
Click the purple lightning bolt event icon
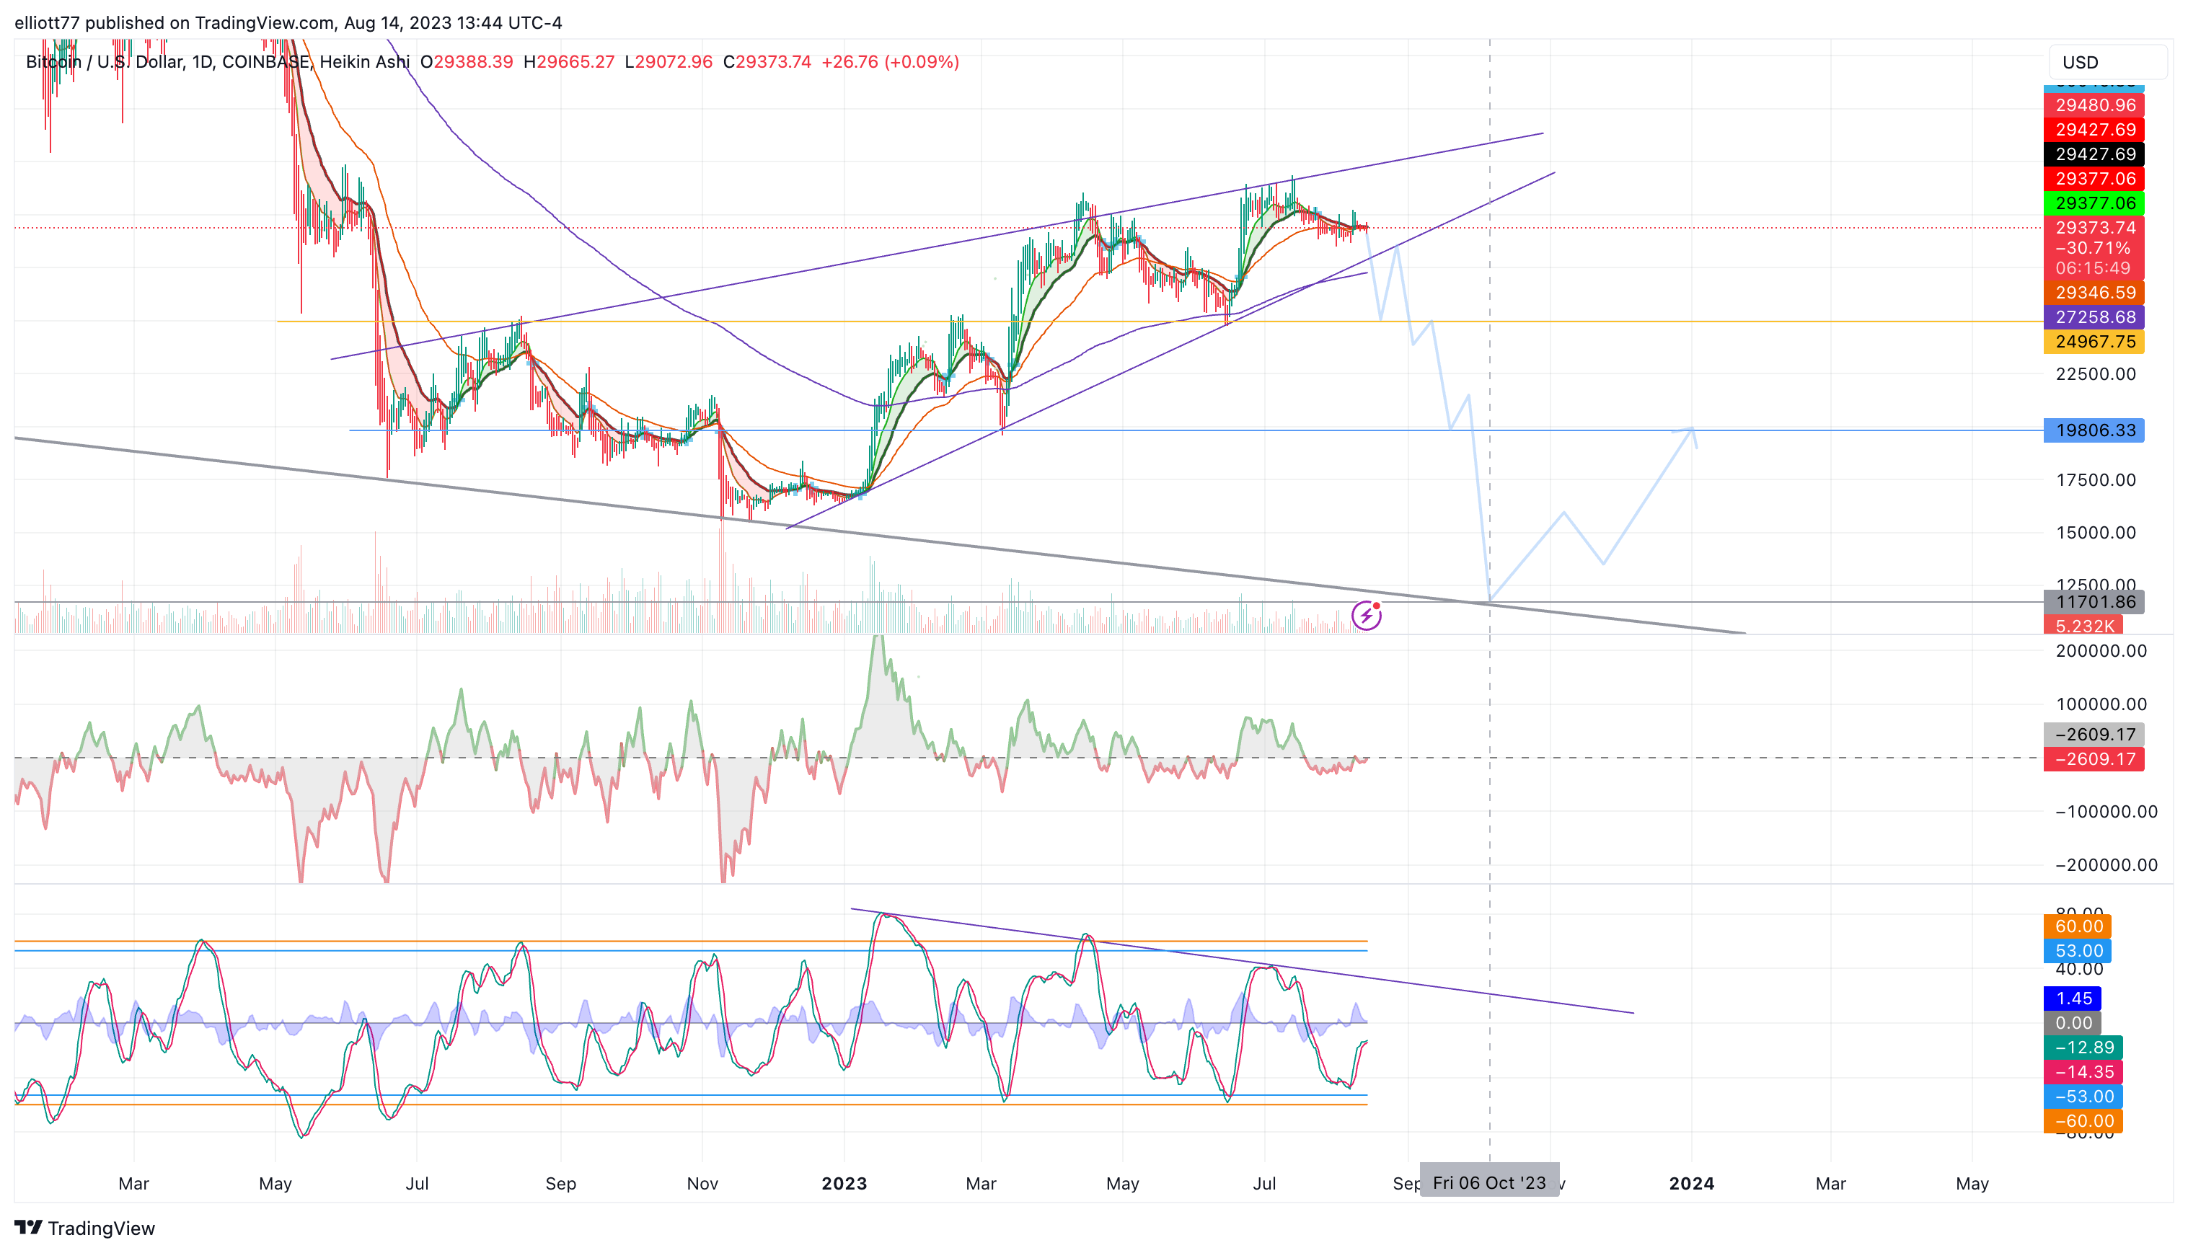click(x=1366, y=615)
